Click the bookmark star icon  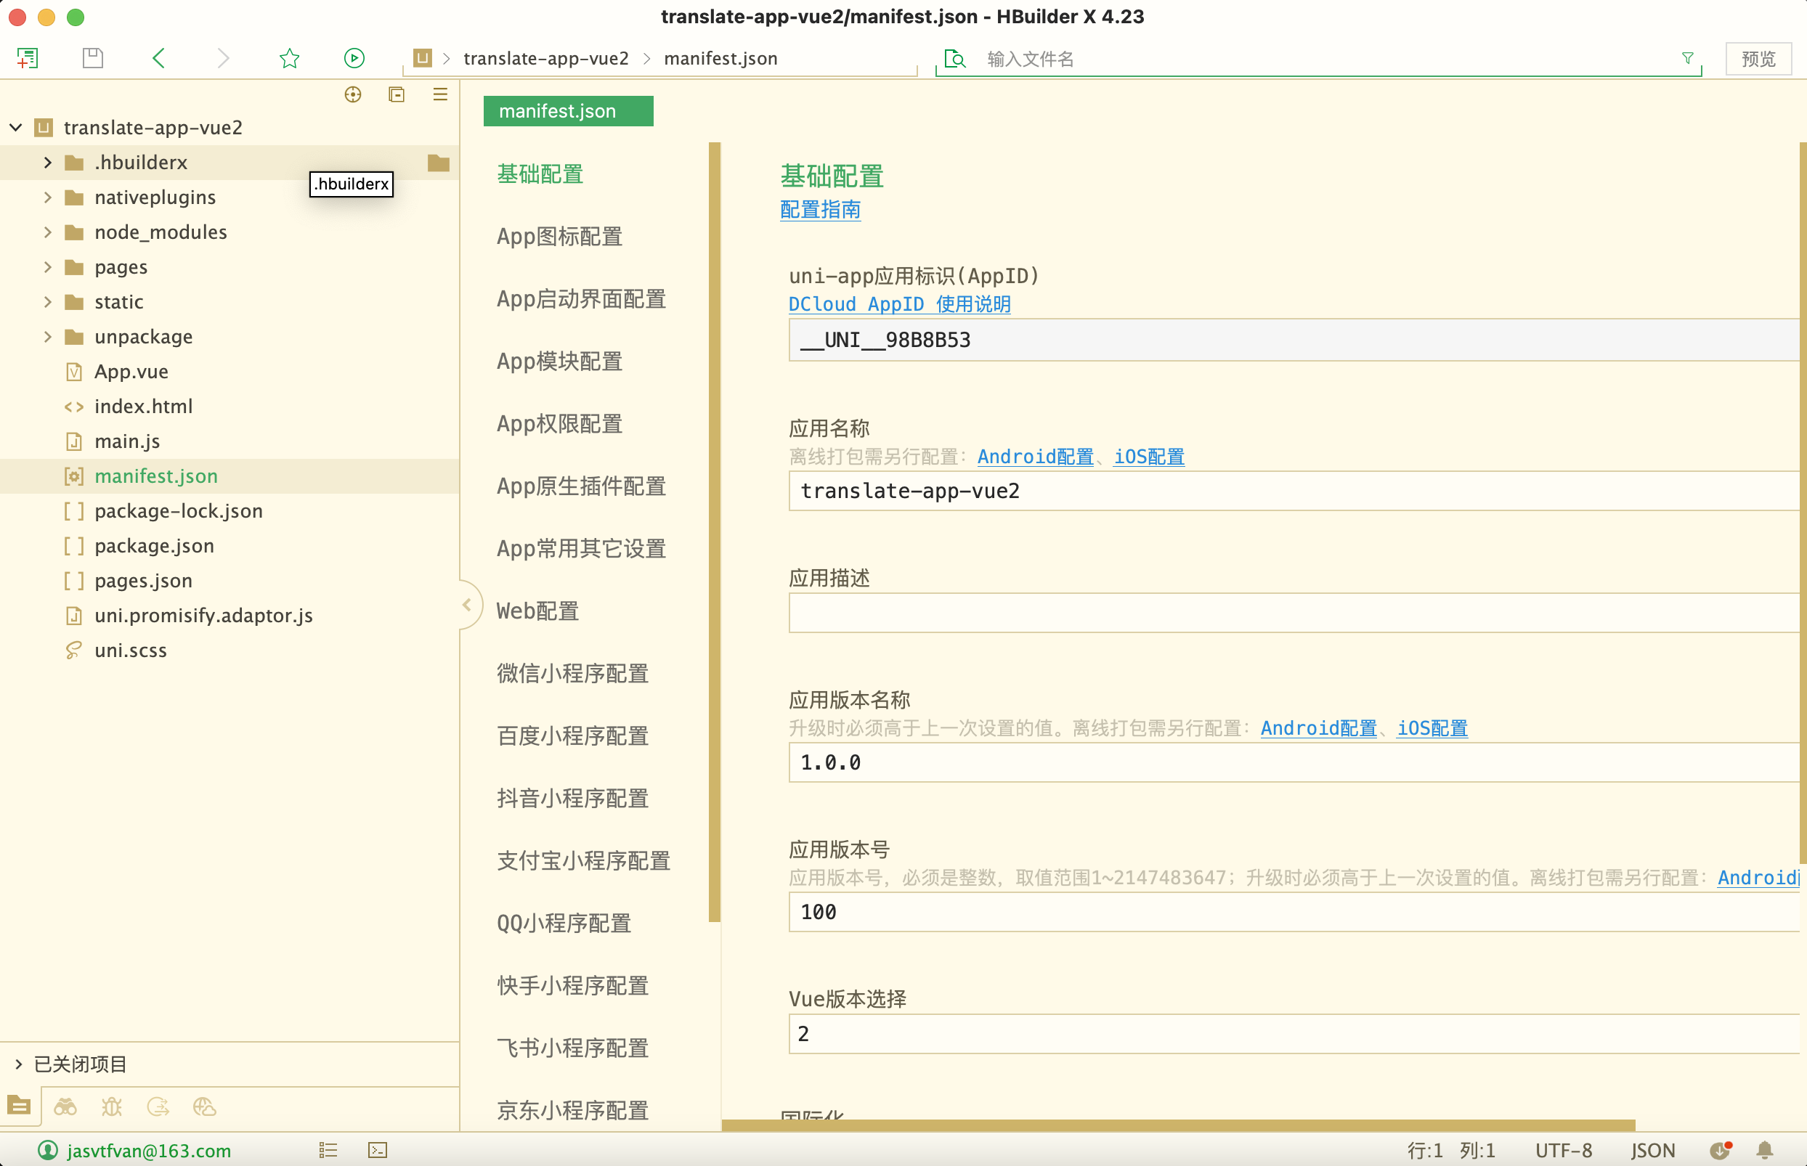[289, 58]
